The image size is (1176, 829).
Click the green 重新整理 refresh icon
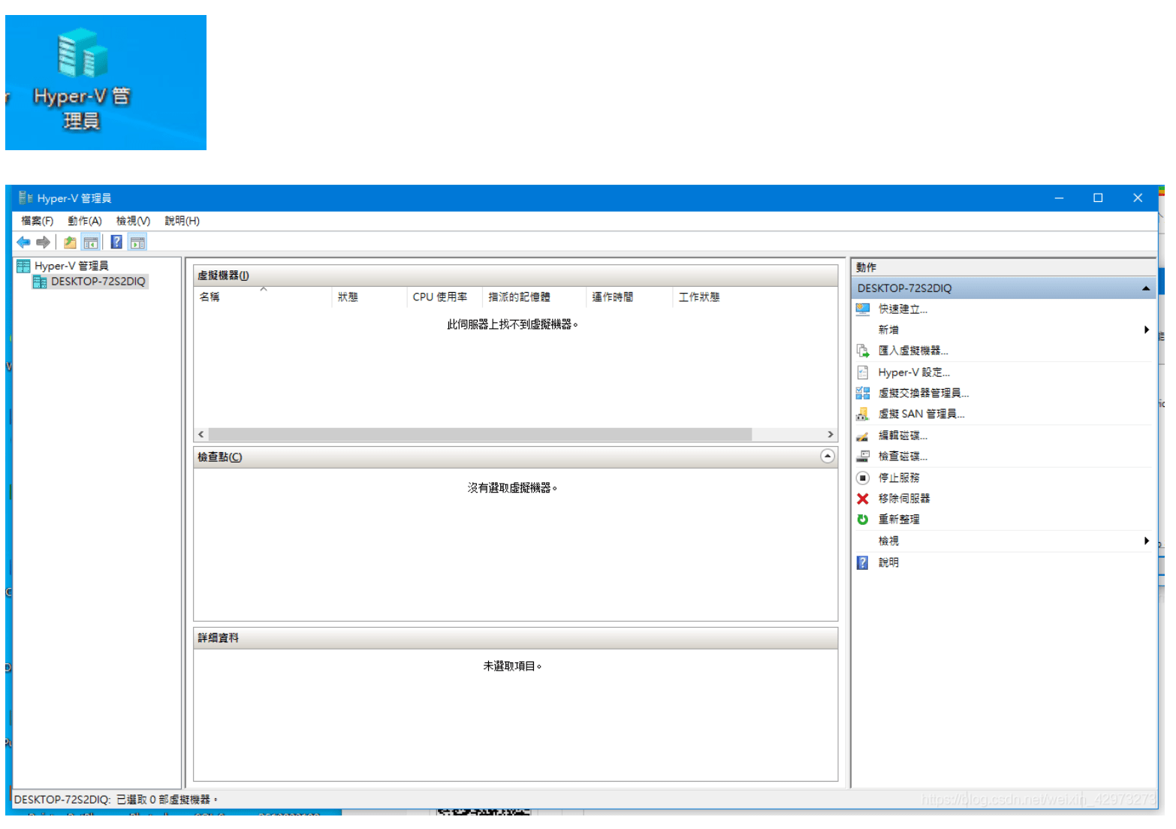[863, 520]
